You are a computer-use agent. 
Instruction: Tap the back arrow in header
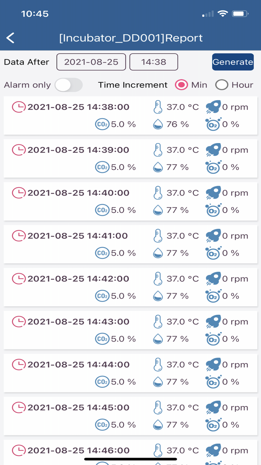coord(10,38)
